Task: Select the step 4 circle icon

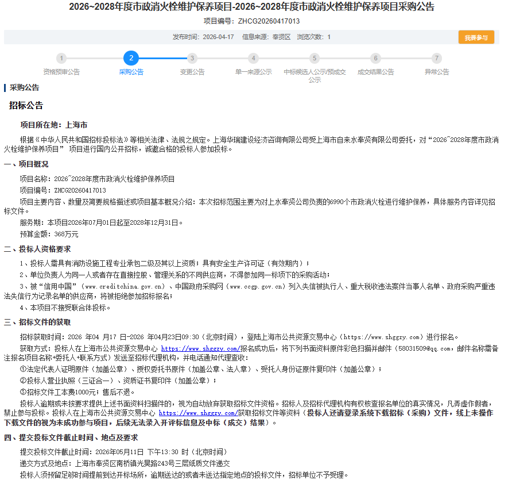Action: coord(253,58)
